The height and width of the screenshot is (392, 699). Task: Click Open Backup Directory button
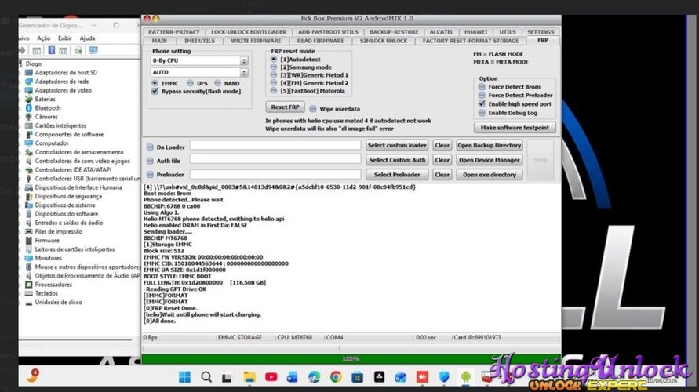490,145
